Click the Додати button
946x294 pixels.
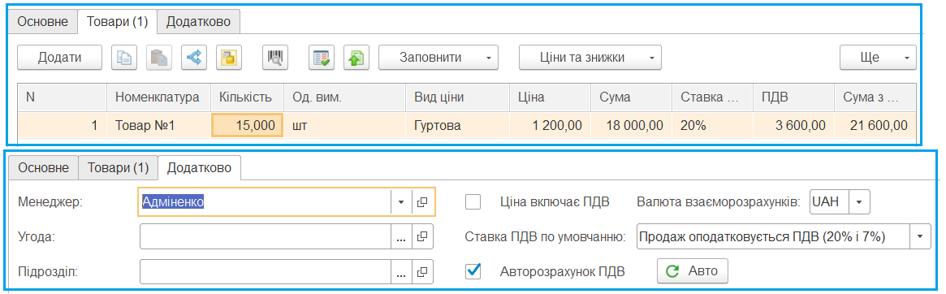[59, 58]
